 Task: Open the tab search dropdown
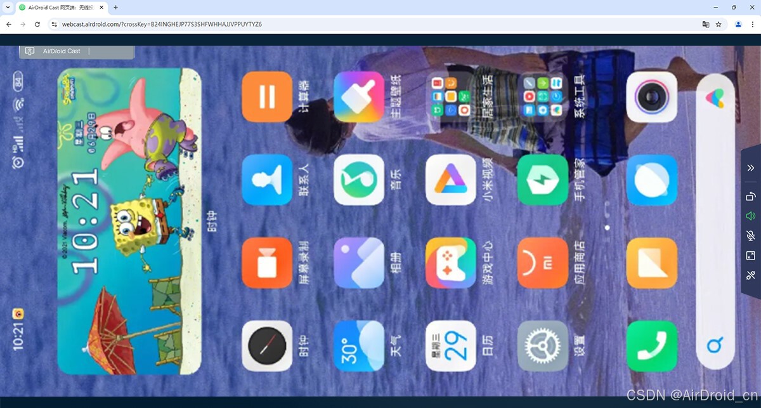tap(6, 7)
